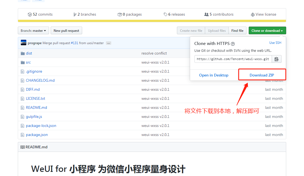Click the contributors people icon
The width and height of the screenshot is (304, 176).
(x=207, y=14)
